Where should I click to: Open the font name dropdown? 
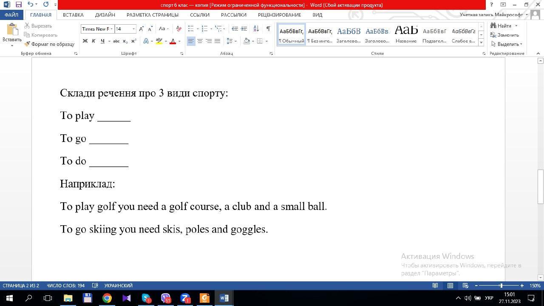(111, 29)
